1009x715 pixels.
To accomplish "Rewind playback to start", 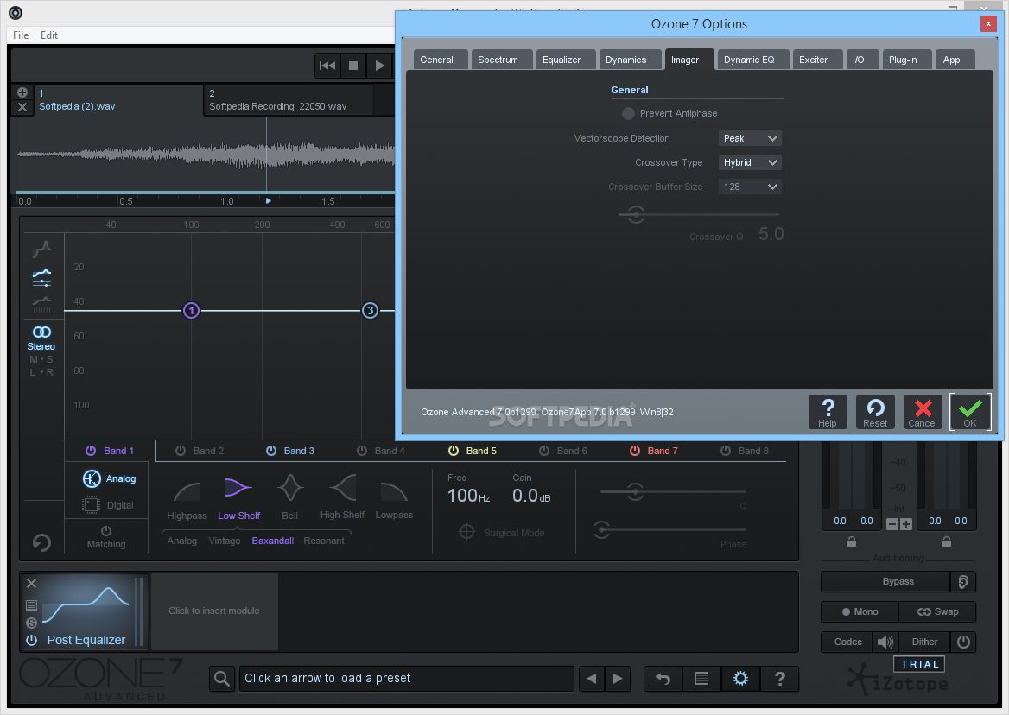I will tap(327, 66).
